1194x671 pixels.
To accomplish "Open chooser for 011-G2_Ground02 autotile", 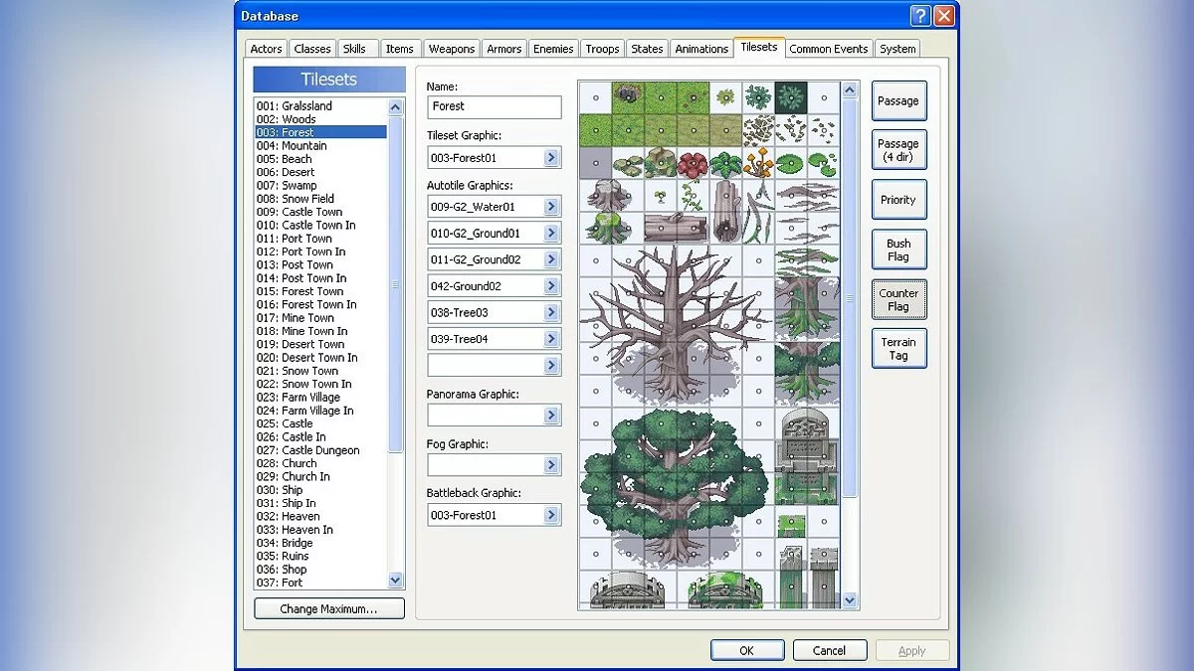I will pyautogui.click(x=552, y=259).
